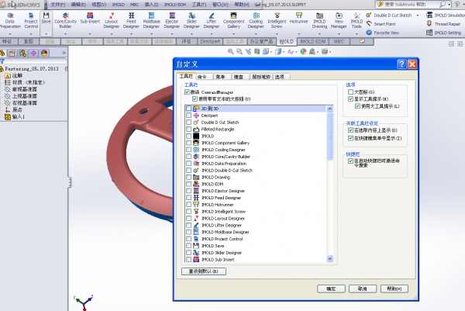Screen dimensions: 465x311
Task: Open the DimXpert CommandManager tab
Action: pos(210,42)
